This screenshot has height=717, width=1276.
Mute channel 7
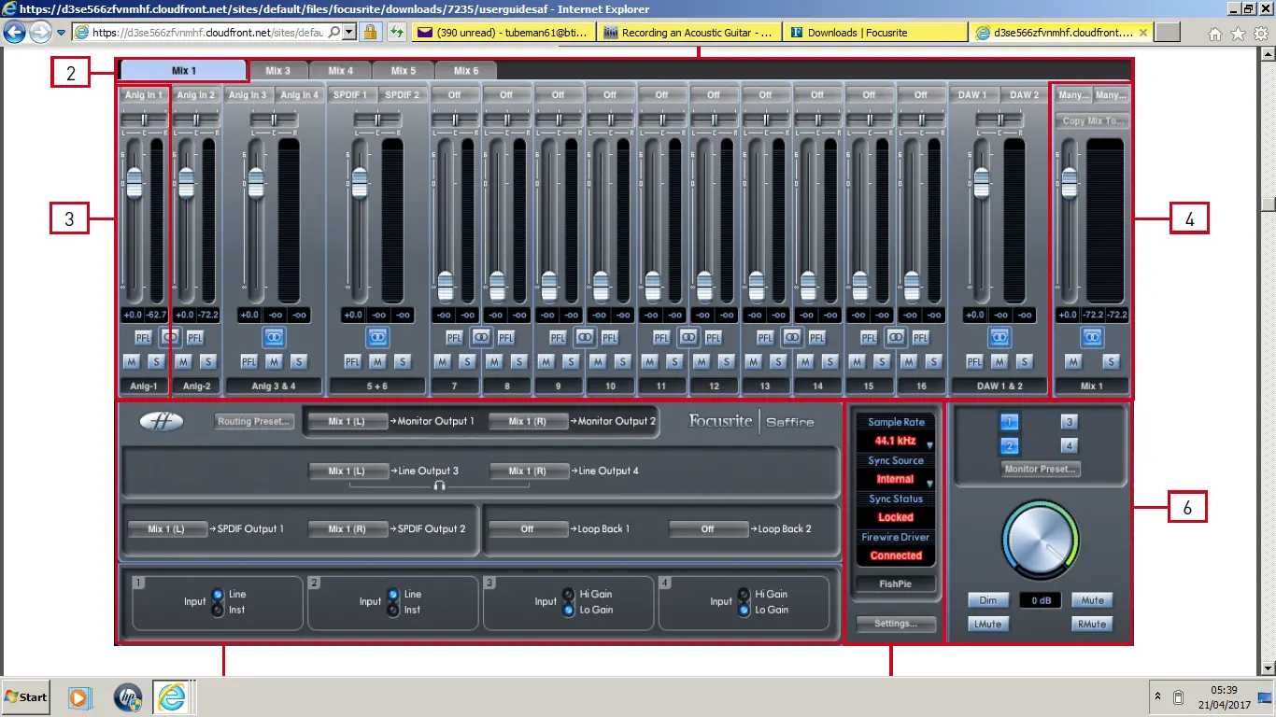click(x=442, y=361)
